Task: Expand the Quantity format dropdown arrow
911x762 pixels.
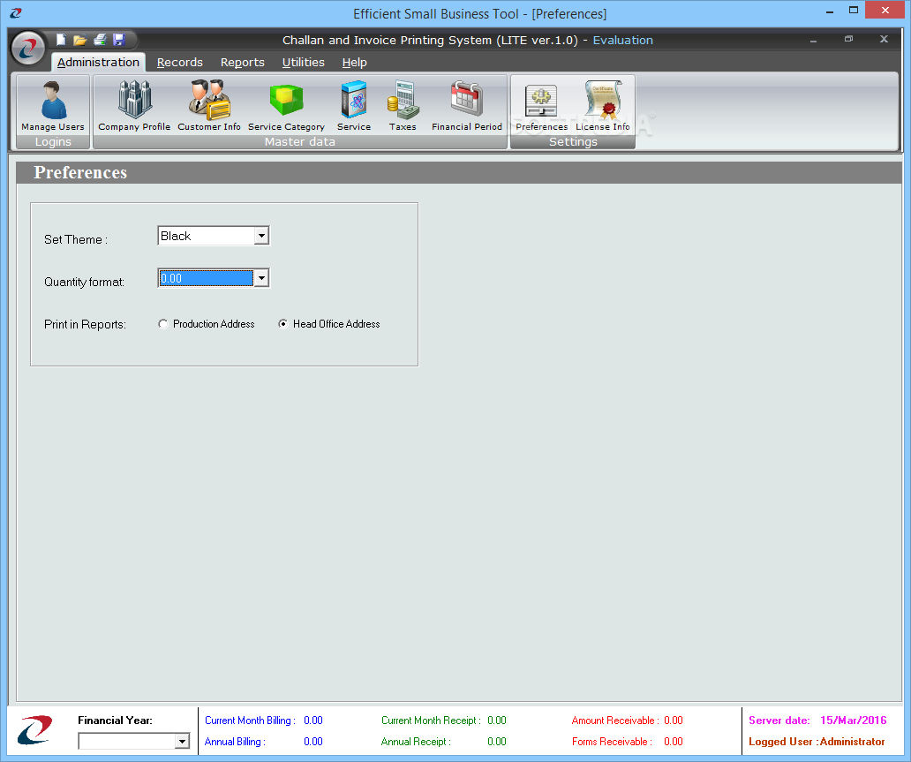Action: [x=261, y=278]
